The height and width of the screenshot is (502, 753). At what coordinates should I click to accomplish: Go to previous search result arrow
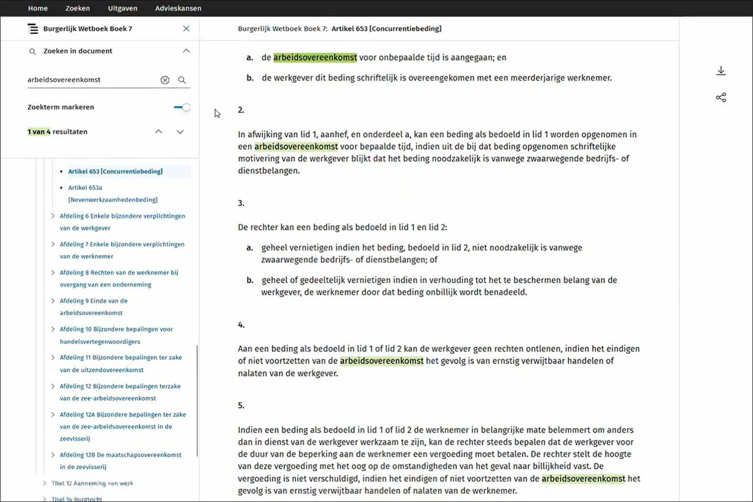click(x=159, y=132)
